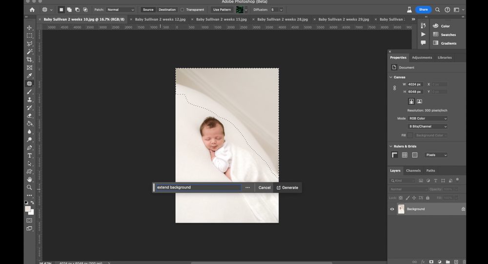Viewport: 488px width, 264px height.
Task: Choose New Selection mode
Action: tap(61, 10)
